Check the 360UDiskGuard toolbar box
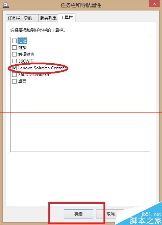Image resolution: width=162 pixels, height=225 pixels. point(14,75)
